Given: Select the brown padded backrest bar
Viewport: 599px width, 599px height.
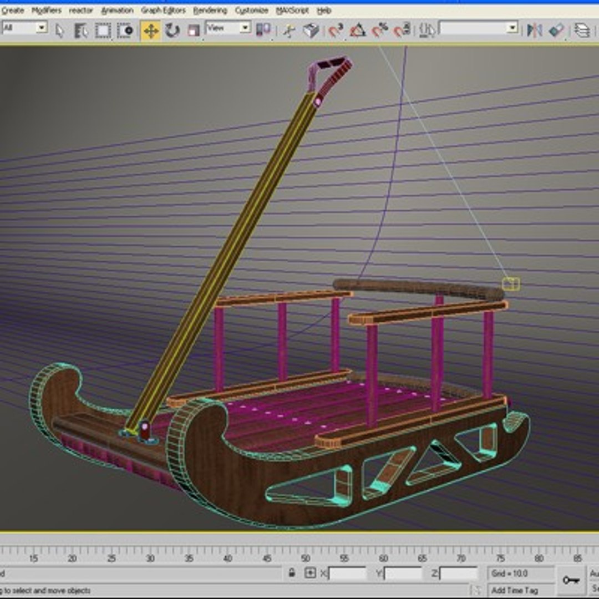Looking at the screenshot, I should pyautogui.click(x=418, y=289).
